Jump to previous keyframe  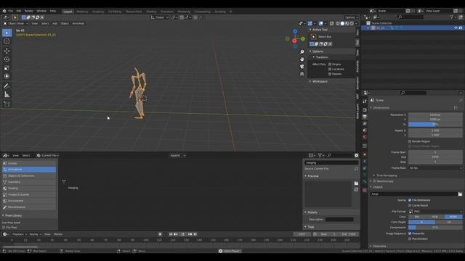176,234
